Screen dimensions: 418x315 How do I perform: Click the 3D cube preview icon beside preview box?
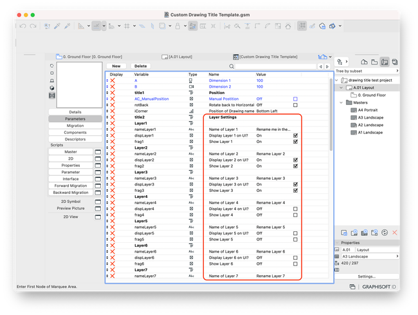[52, 88]
